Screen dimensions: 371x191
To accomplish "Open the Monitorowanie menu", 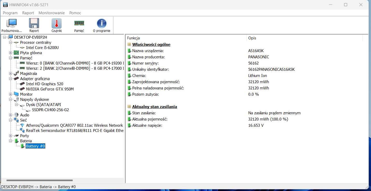I will [52, 13].
